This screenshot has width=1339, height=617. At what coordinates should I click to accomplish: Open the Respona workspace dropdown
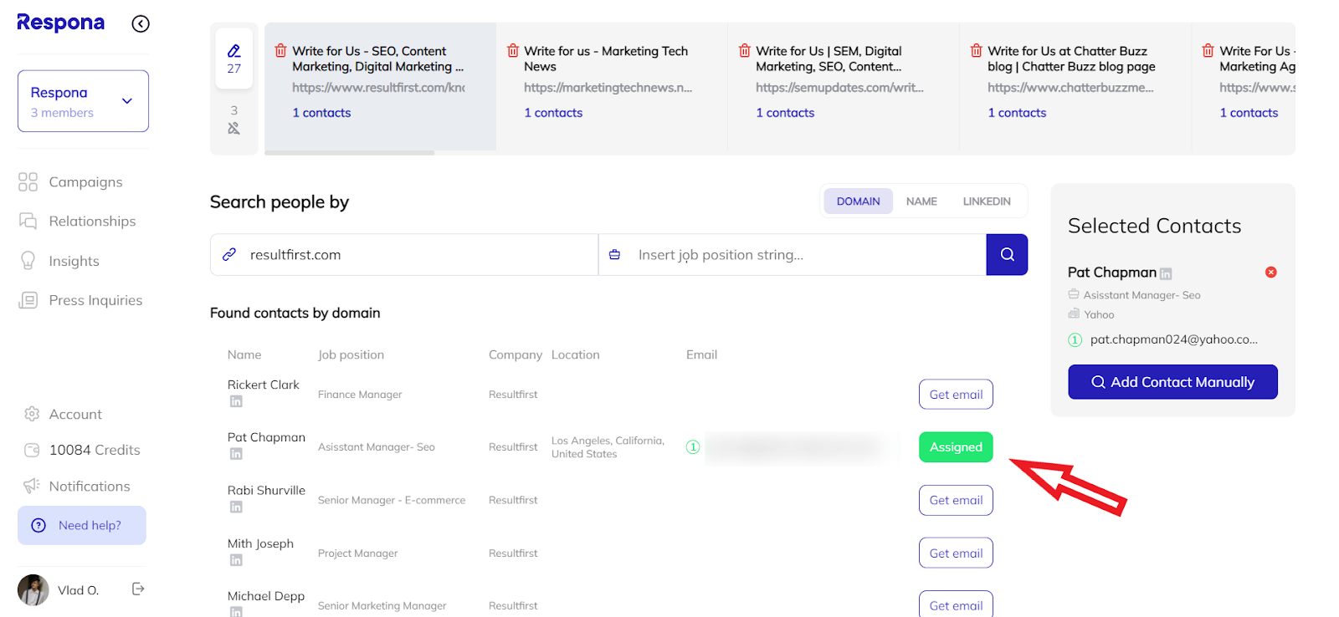(83, 101)
